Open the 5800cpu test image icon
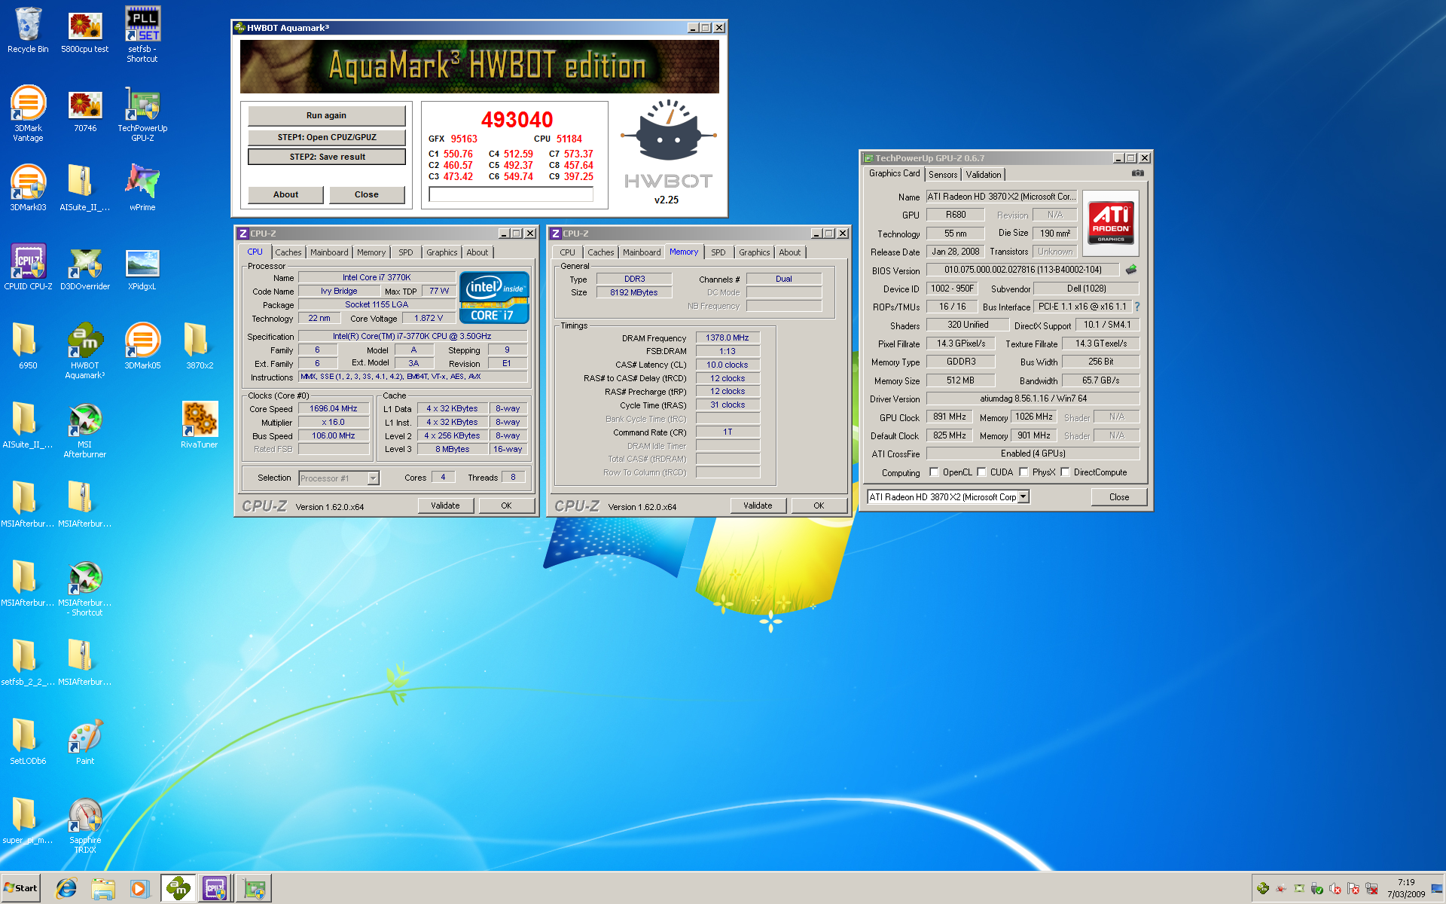 click(x=85, y=30)
